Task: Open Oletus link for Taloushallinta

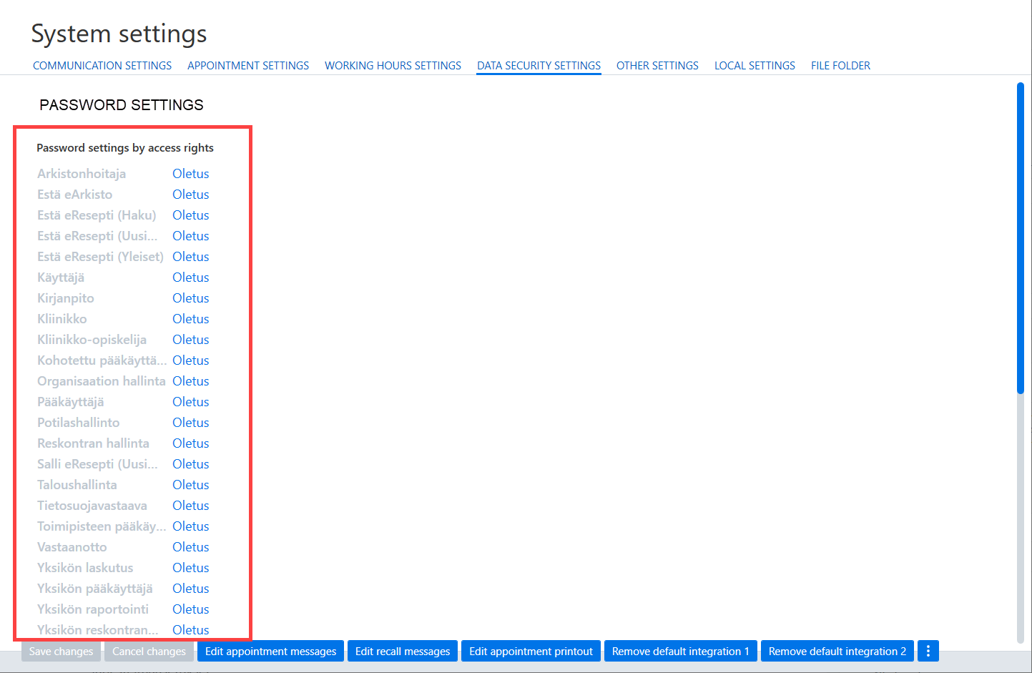Action: click(x=190, y=485)
